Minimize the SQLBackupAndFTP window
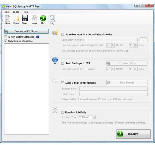The image size is (155, 145). (137, 6)
